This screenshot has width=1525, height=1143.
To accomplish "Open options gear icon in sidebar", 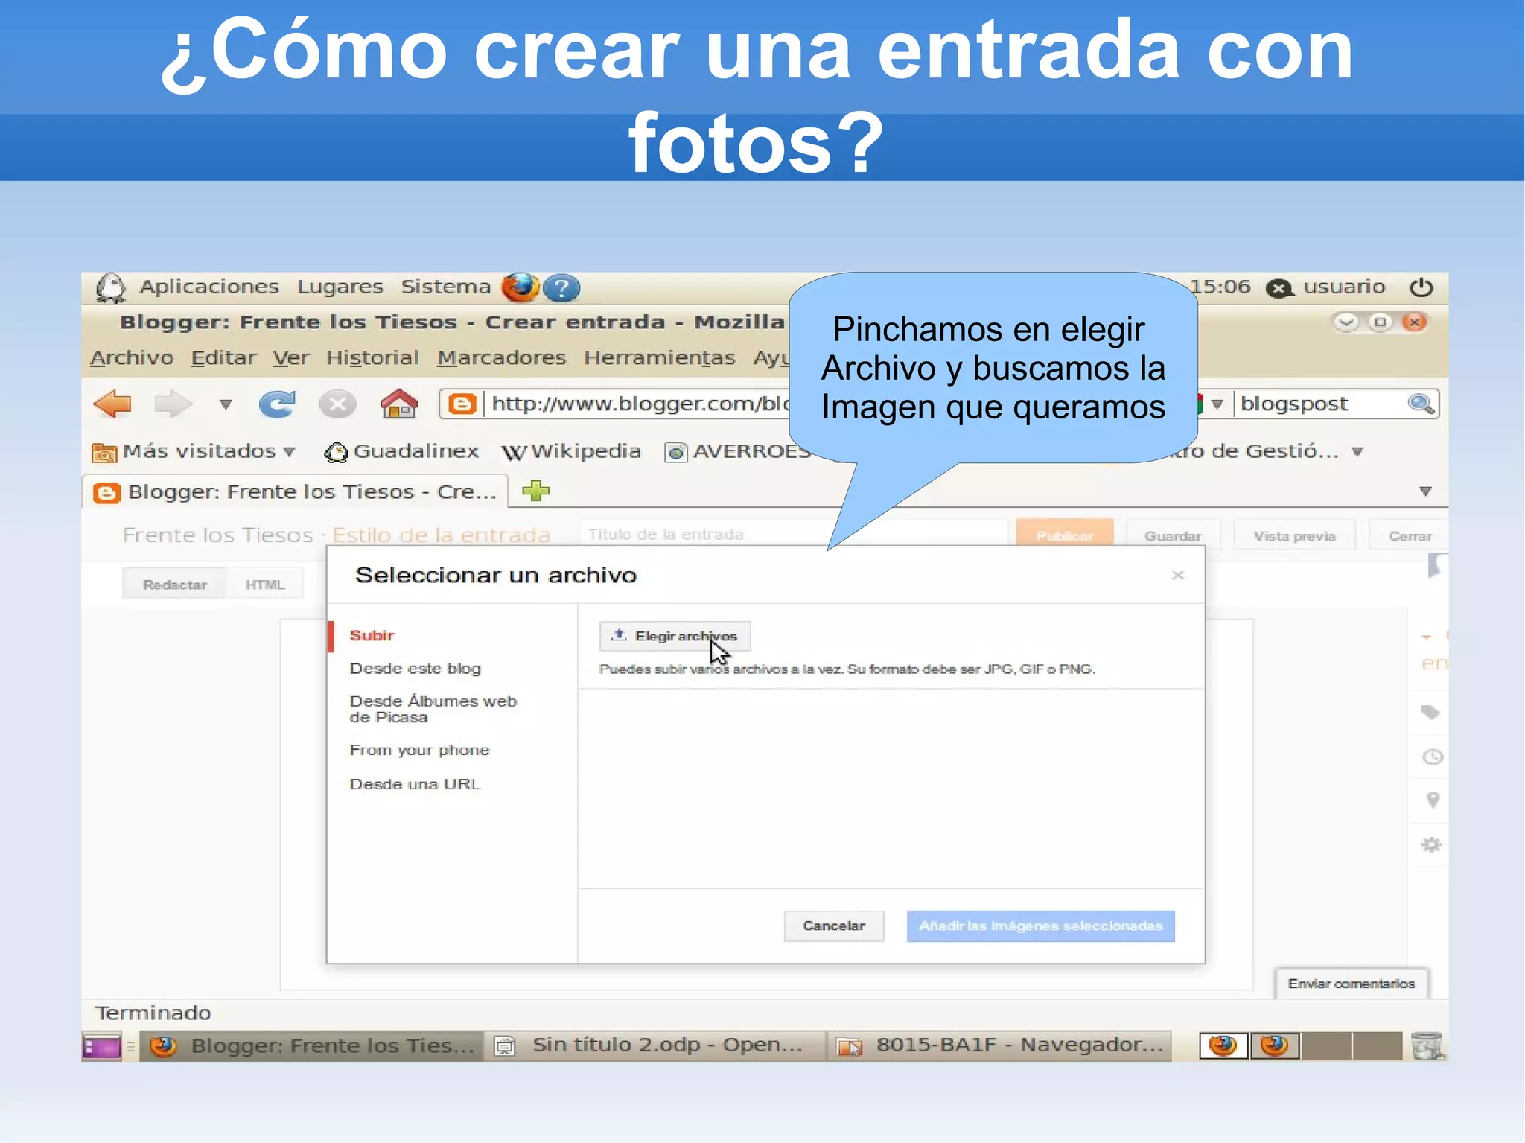I will tap(1431, 844).
